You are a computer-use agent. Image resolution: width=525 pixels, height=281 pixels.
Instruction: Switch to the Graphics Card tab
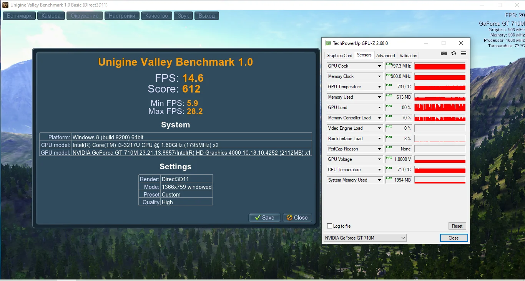click(339, 56)
